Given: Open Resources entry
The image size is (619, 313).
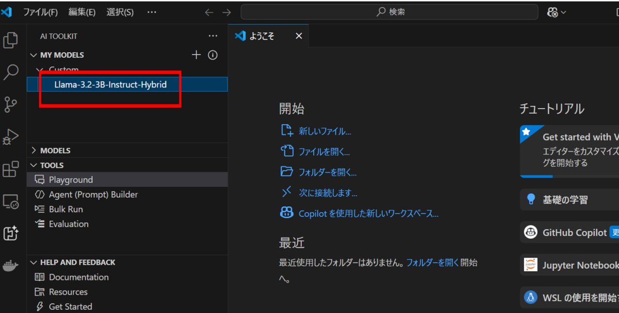Looking at the screenshot, I should [x=127, y=292].
